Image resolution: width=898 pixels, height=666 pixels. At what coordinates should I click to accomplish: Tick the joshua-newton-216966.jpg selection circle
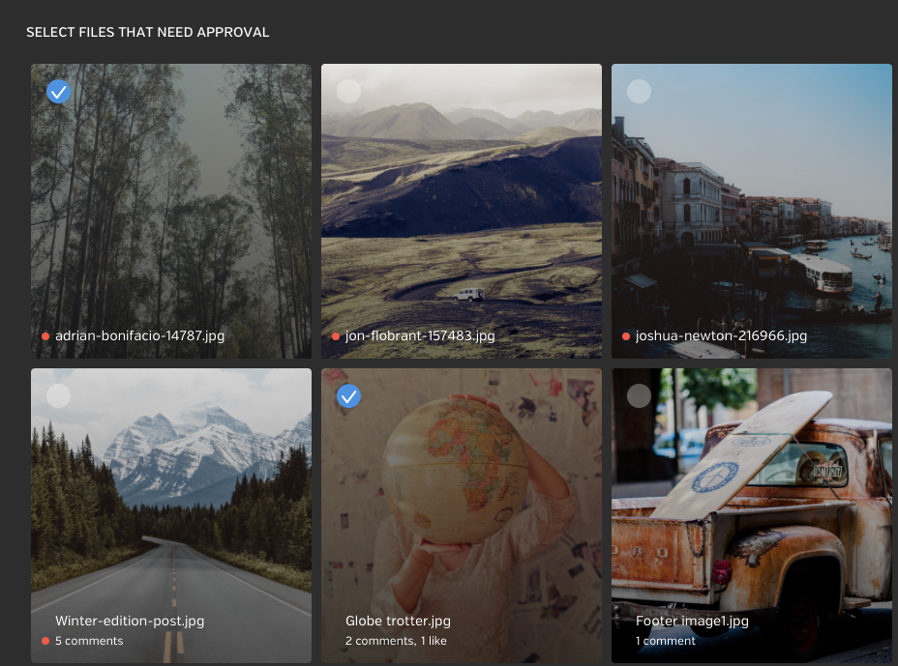point(639,92)
